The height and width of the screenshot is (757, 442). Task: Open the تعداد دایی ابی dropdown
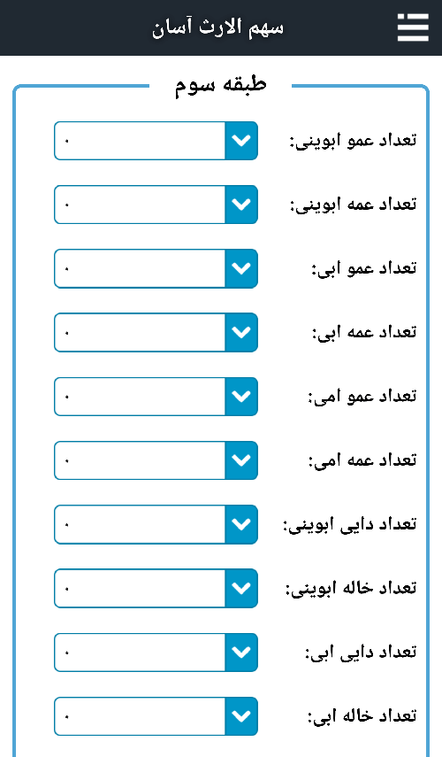coord(156,653)
